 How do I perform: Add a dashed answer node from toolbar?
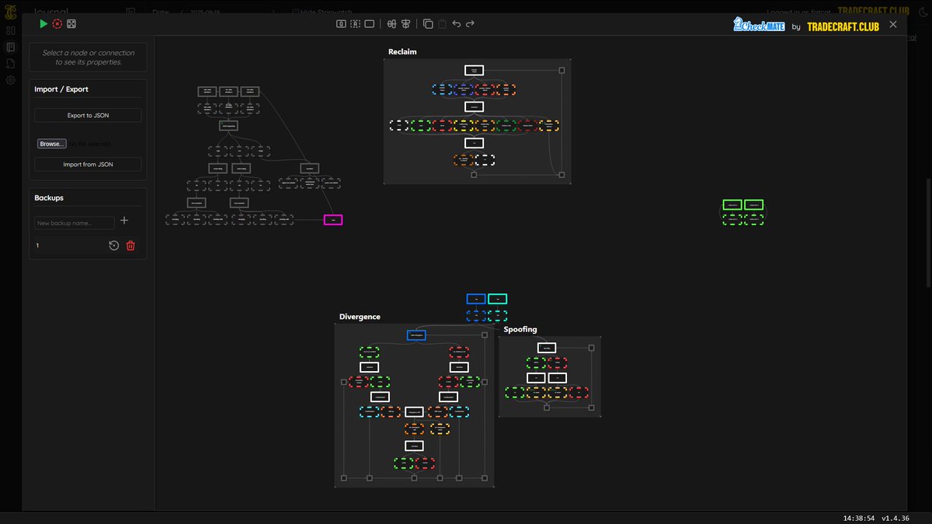pos(355,24)
